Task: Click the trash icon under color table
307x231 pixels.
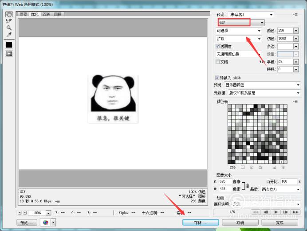Action: [283, 167]
